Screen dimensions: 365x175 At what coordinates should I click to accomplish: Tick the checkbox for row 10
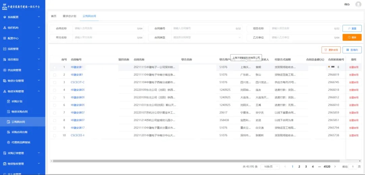[55, 136]
